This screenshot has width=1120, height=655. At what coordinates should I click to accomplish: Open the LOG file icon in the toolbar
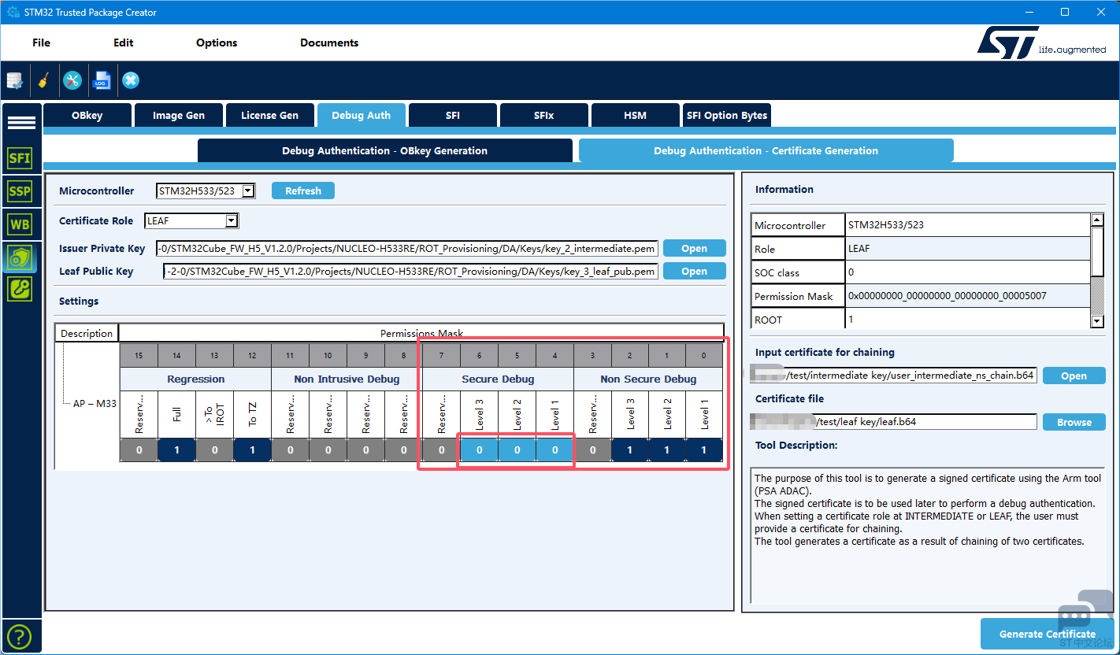[x=102, y=80]
